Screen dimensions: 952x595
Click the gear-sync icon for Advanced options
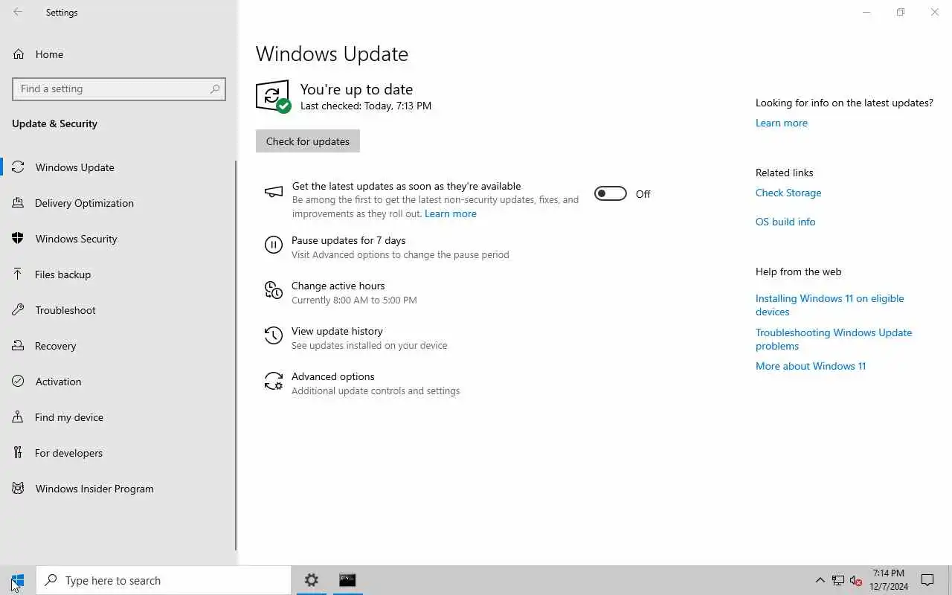click(274, 381)
